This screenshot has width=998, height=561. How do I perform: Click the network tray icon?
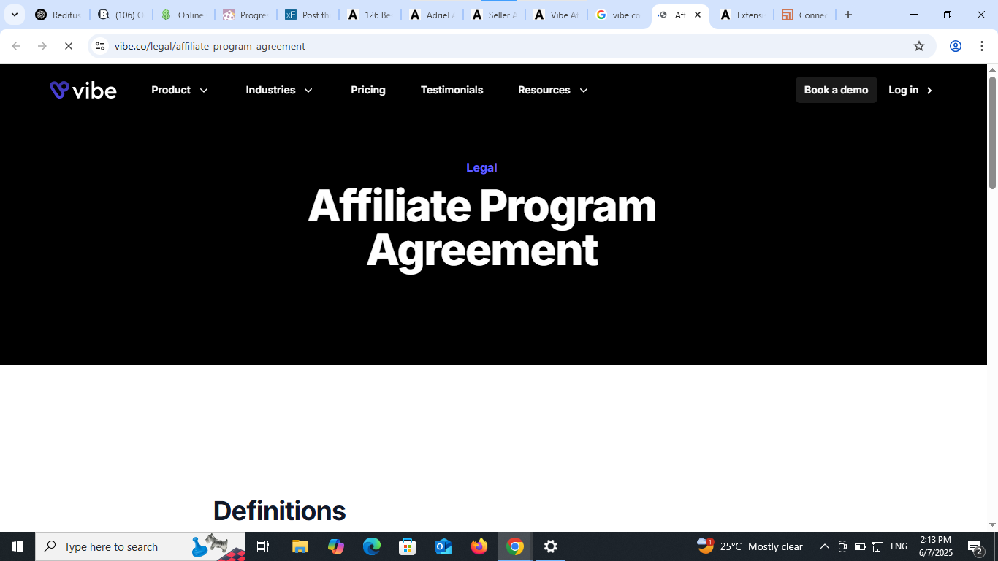(x=878, y=546)
